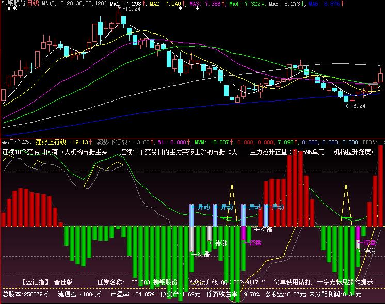Click the third 异动 signal marker
385x304 pixels.
(x=255, y=207)
